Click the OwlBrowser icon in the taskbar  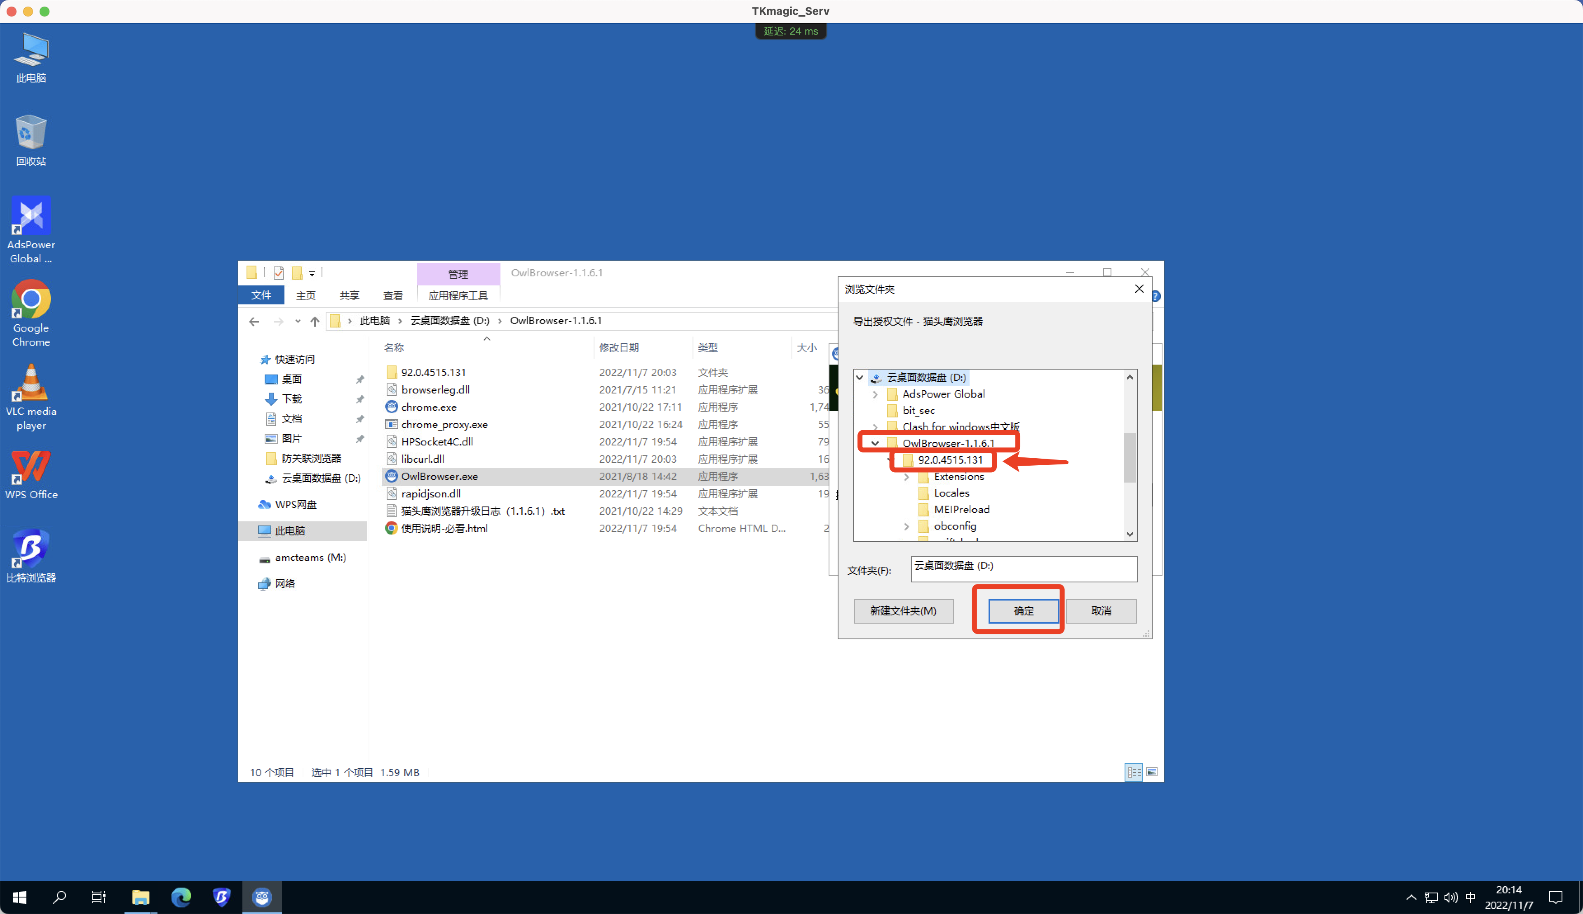tap(262, 897)
